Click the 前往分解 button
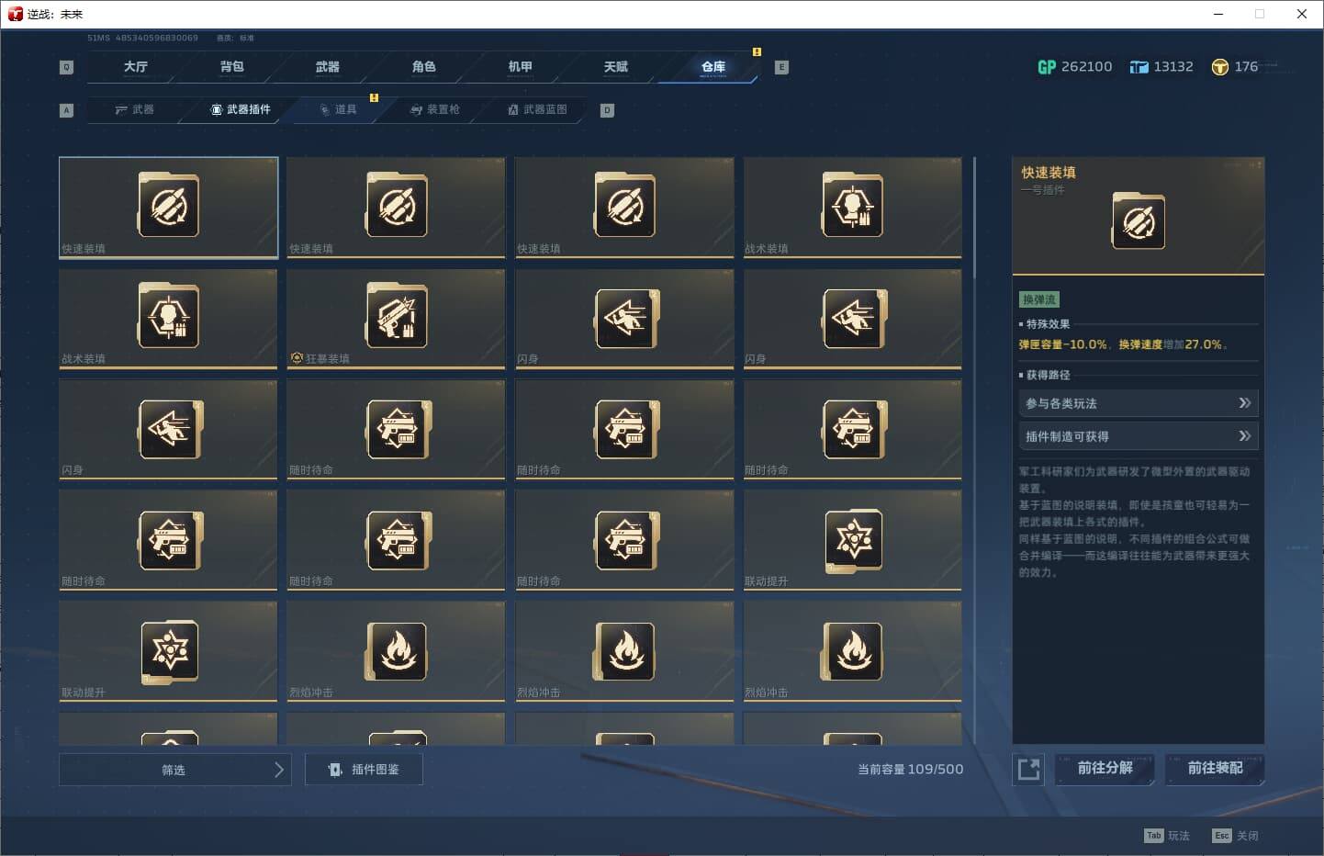Viewport: 1324px width, 856px height. [1105, 770]
